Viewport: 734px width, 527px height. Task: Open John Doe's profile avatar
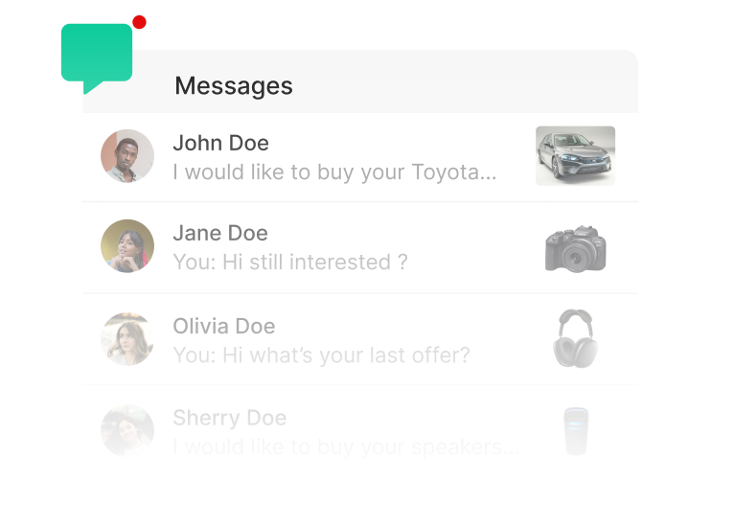[127, 156]
